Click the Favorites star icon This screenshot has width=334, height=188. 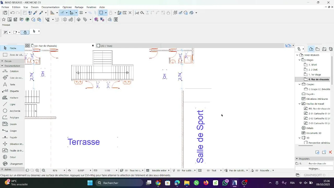click(x=4, y=20)
